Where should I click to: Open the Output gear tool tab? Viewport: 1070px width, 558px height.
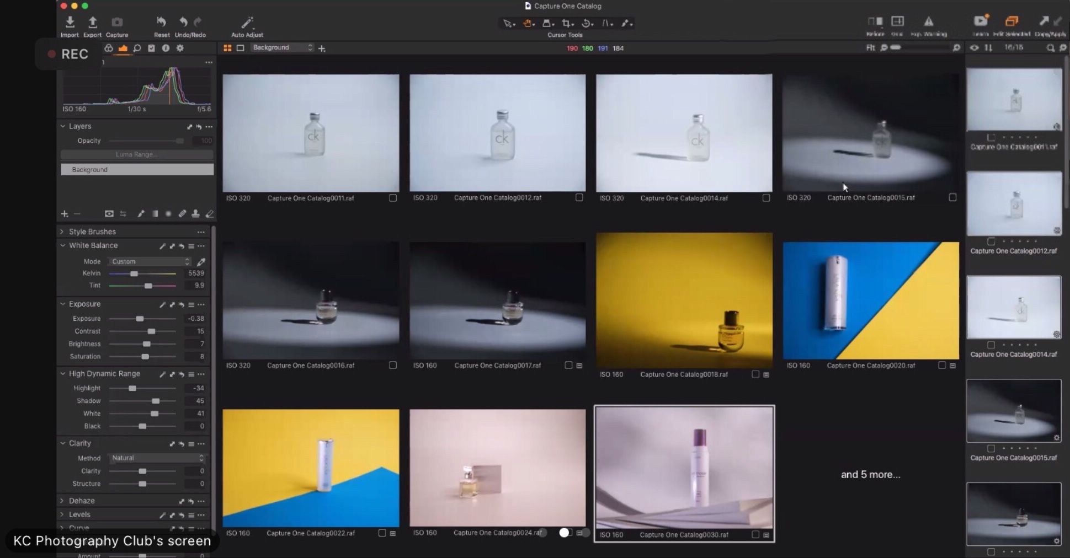point(180,48)
